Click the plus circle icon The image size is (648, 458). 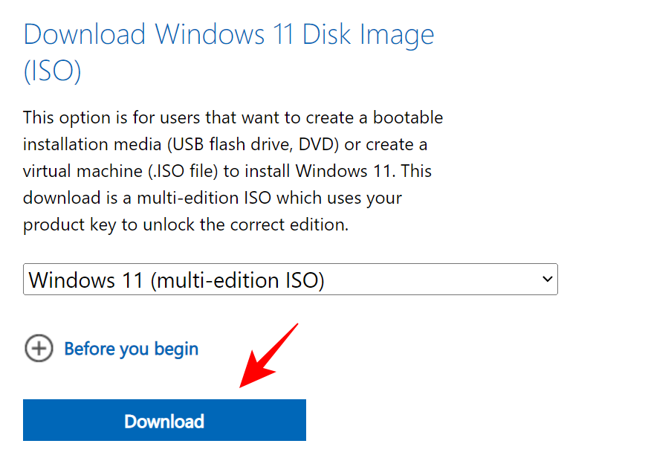click(x=39, y=348)
